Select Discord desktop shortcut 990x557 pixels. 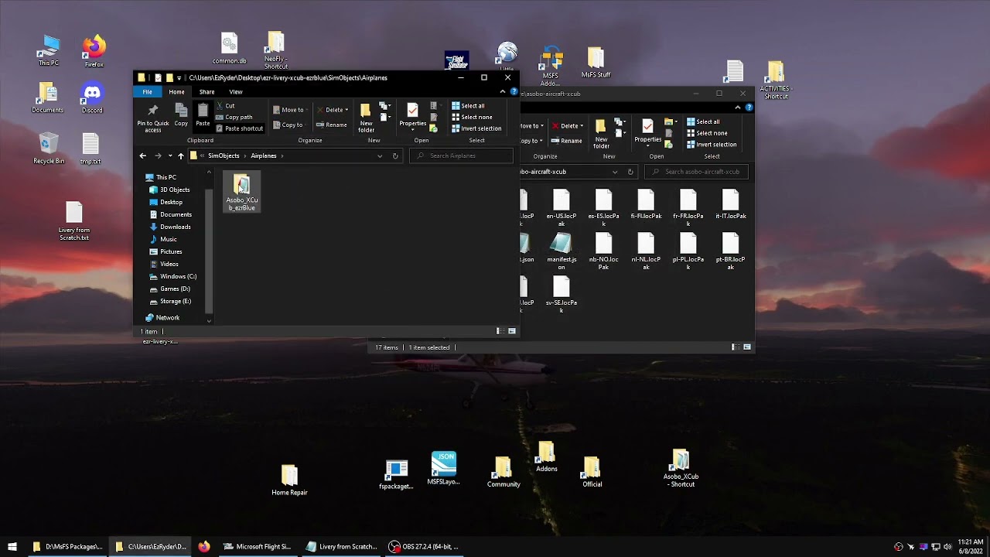92,98
